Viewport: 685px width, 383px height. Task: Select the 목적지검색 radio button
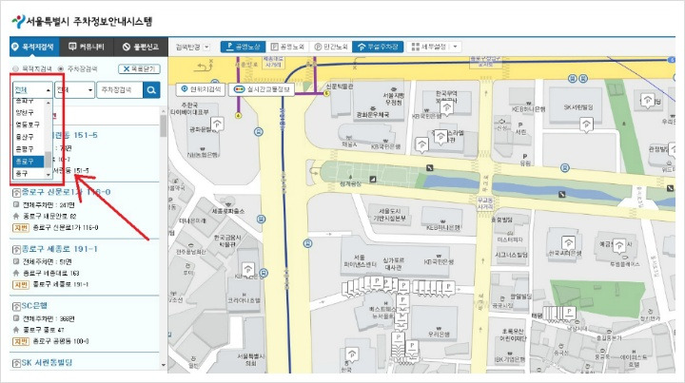coord(16,69)
